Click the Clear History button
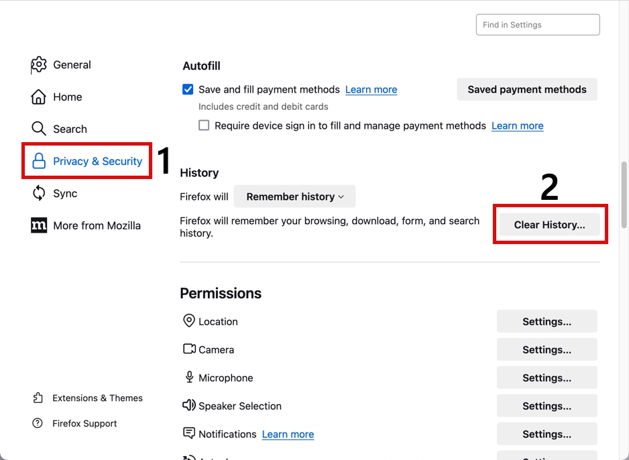The width and height of the screenshot is (629, 460). tap(550, 225)
